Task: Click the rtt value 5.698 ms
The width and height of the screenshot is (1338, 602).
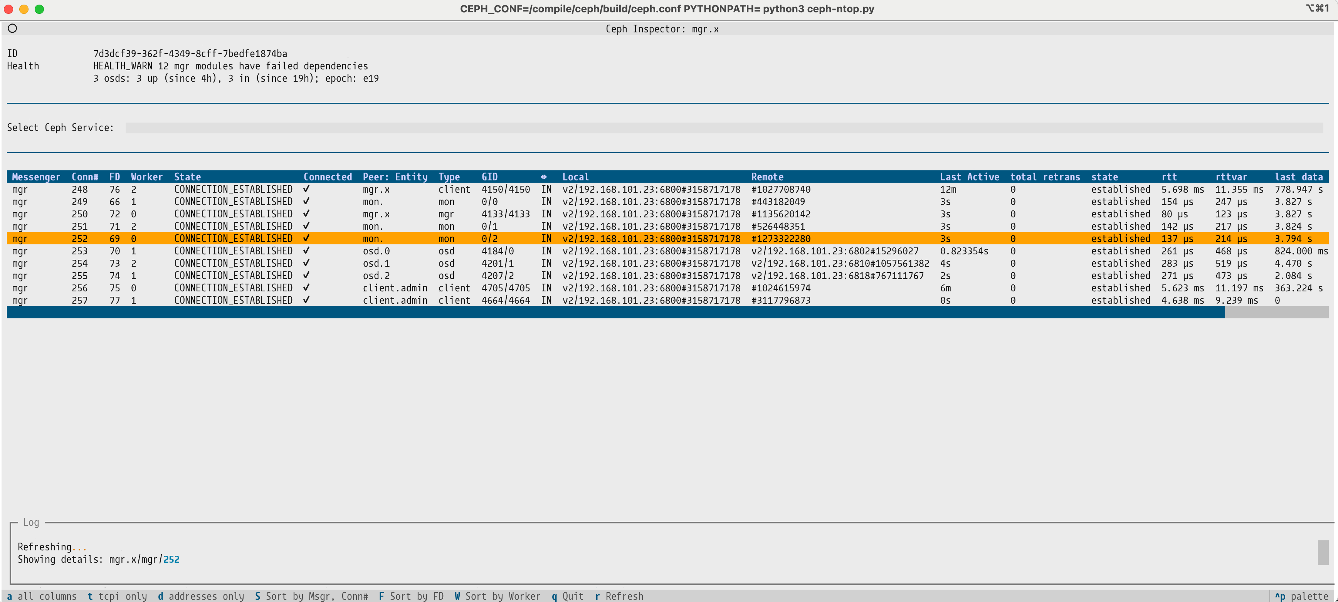Action: tap(1183, 190)
